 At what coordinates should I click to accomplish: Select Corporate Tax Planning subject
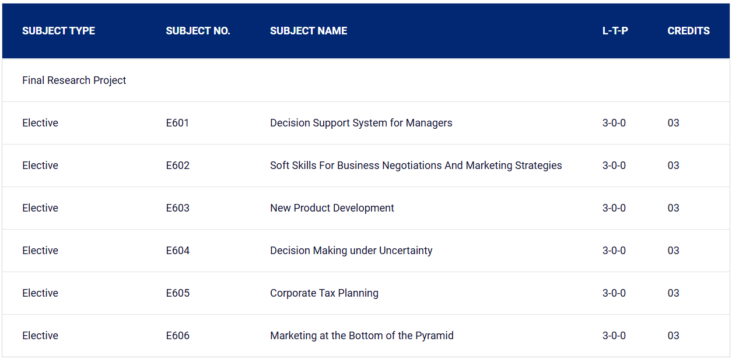pos(324,293)
